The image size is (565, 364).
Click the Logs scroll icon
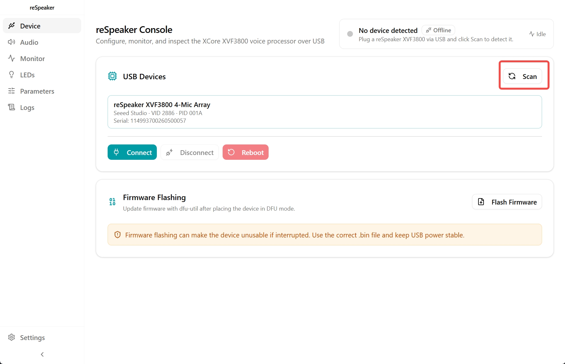click(11, 107)
